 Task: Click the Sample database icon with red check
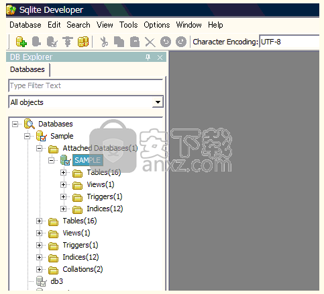tap(42, 136)
